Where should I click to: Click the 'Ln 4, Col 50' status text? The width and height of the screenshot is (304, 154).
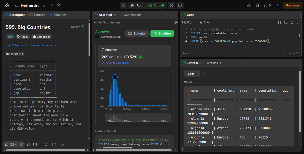point(292,53)
